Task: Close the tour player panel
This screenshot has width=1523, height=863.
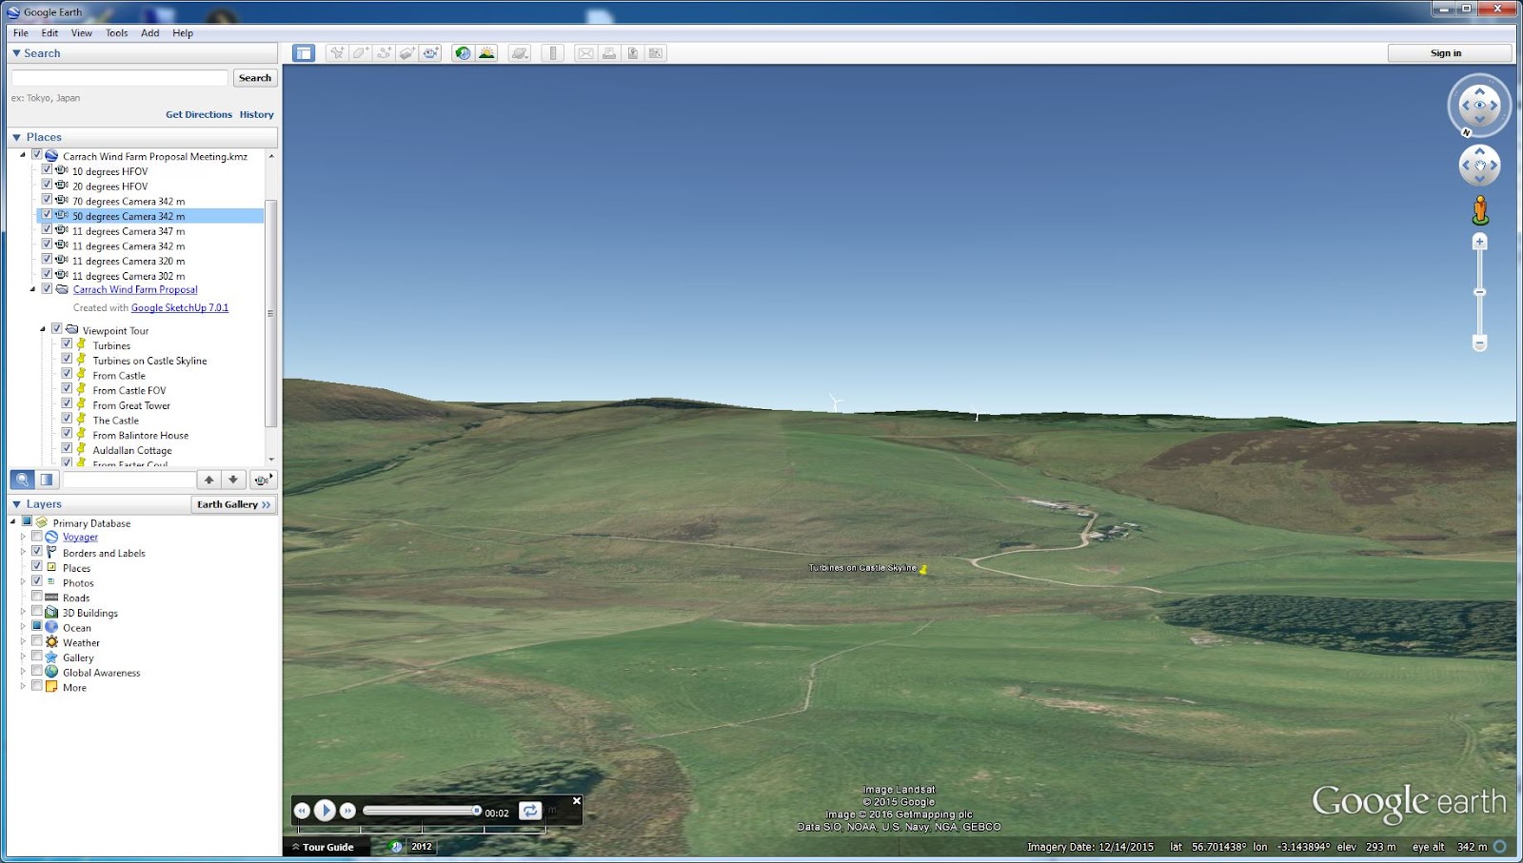Action: (576, 801)
